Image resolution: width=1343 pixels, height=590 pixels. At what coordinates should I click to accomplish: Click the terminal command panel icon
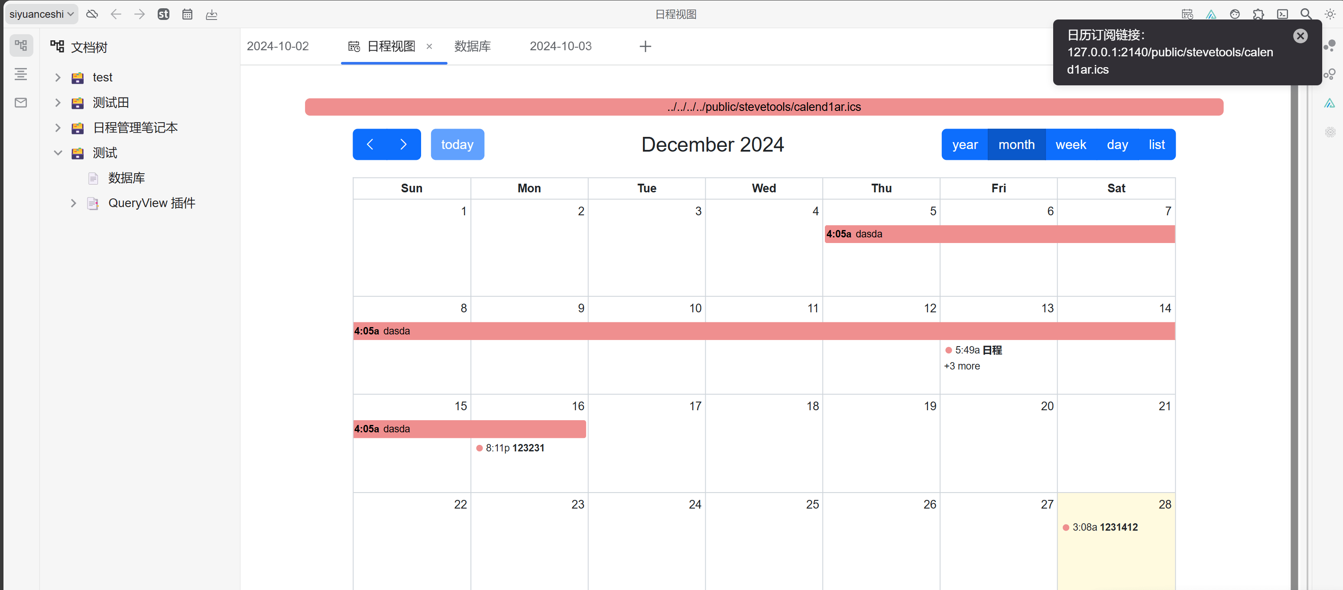pyautogui.click(x=1282, y=14)
